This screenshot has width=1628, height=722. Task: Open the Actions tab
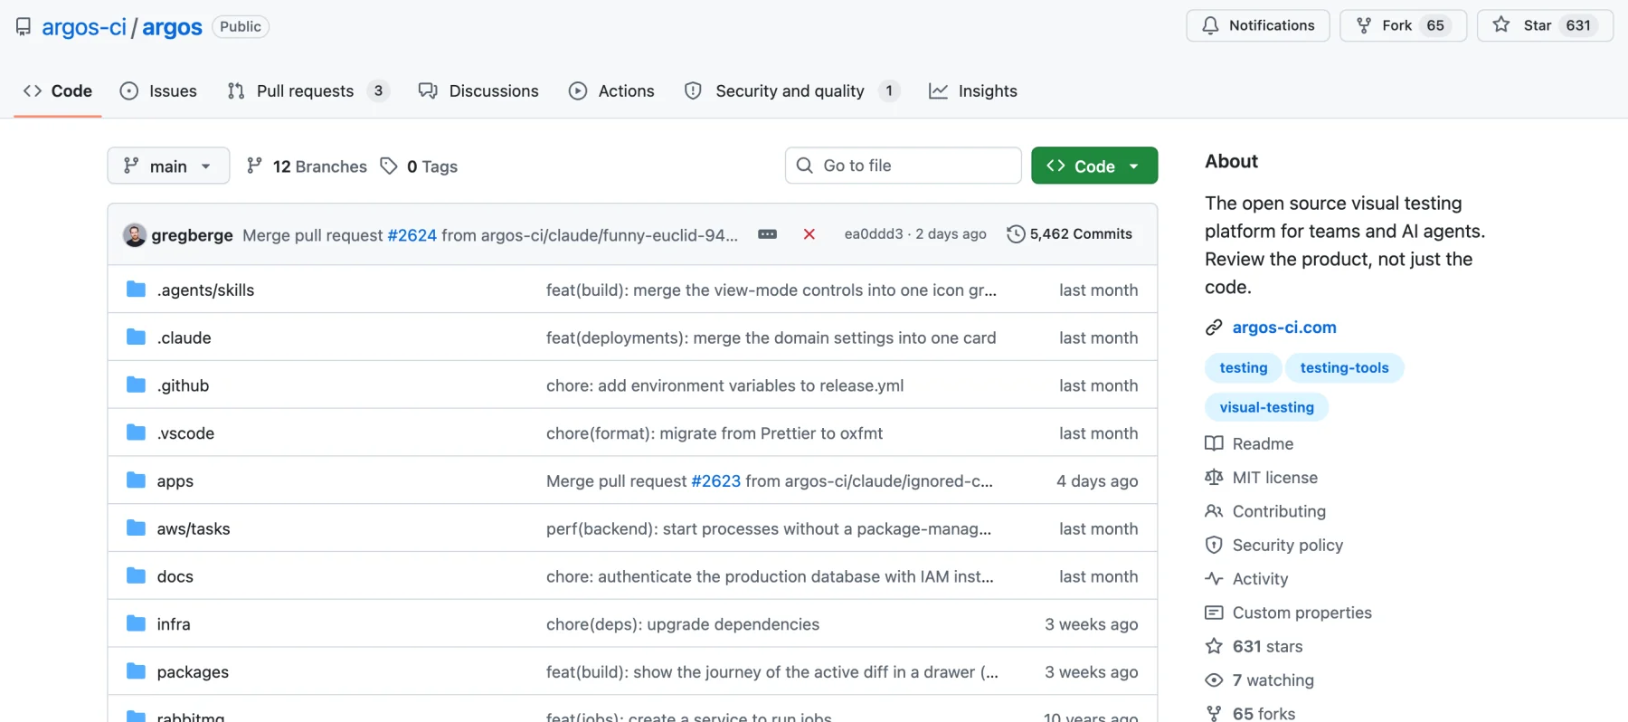click(x=611, y=90)
